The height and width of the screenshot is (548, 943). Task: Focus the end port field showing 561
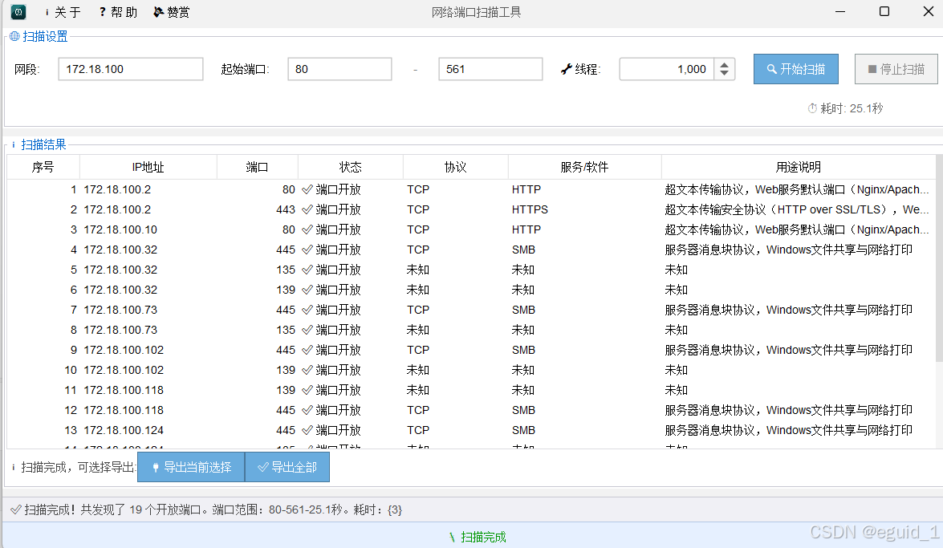tap(490, 69)
